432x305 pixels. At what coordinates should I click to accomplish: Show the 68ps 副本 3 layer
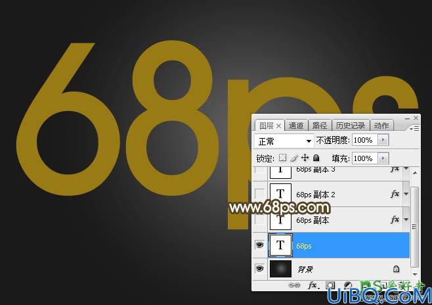click(x=259, y=169)
